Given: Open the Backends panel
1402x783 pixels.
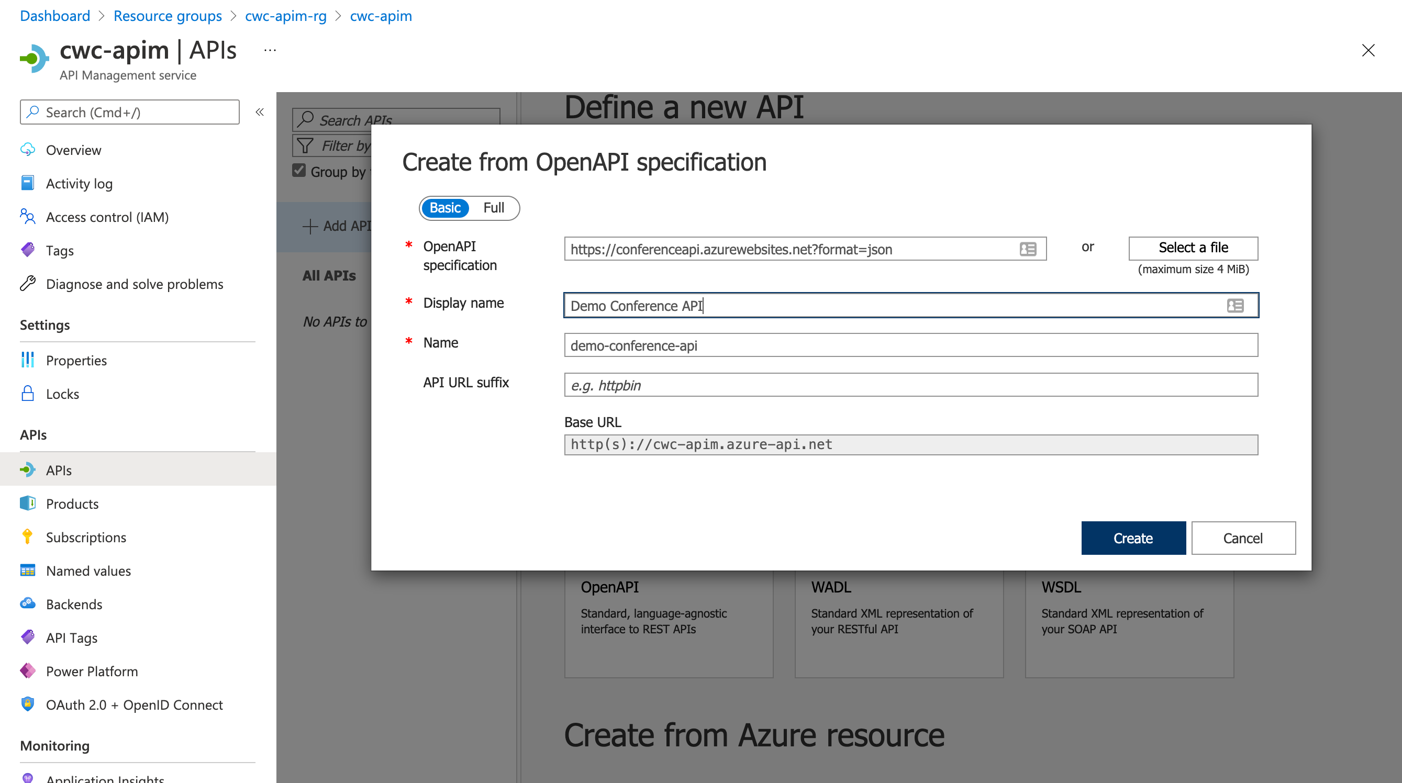Looking at the screenshot, I should [x=74, y=604].
